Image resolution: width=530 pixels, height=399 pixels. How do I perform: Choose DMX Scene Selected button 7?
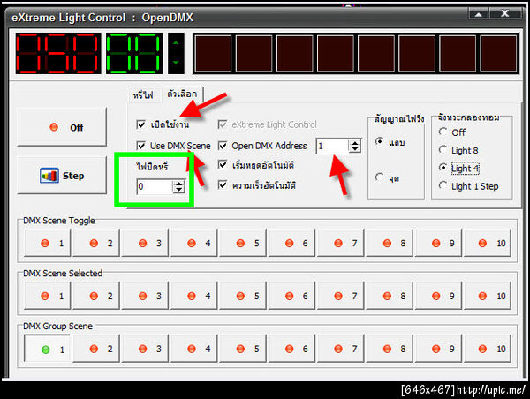point(341,296)
